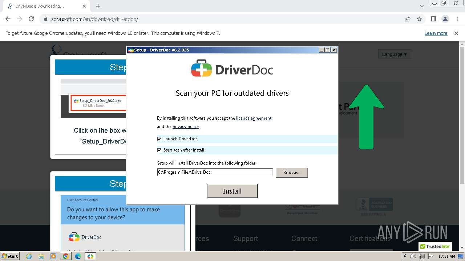Click the Browse... button
This screenshot has height=261, width=465.
pyautogui.click(x=292, y=173)
